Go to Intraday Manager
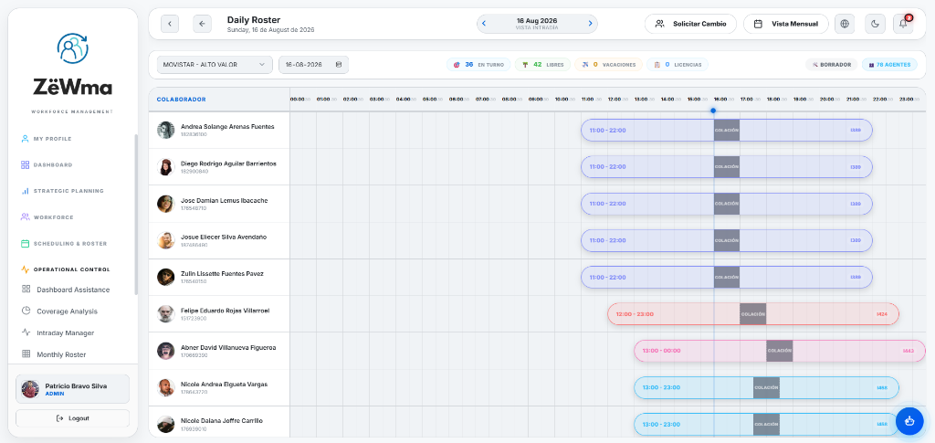Screen dimensions: 935x443 tap(65, 332)
